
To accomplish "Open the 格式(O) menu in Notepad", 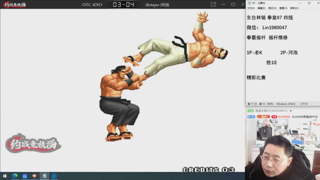I will [x=272, y=8].
